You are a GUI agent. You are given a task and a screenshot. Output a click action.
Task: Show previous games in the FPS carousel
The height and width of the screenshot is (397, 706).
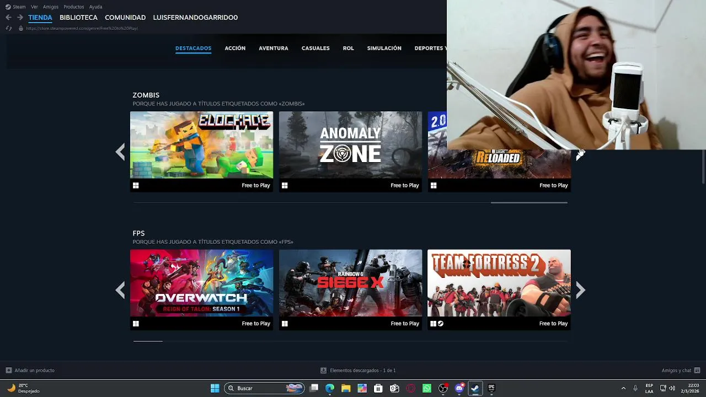tap(120, 290)
